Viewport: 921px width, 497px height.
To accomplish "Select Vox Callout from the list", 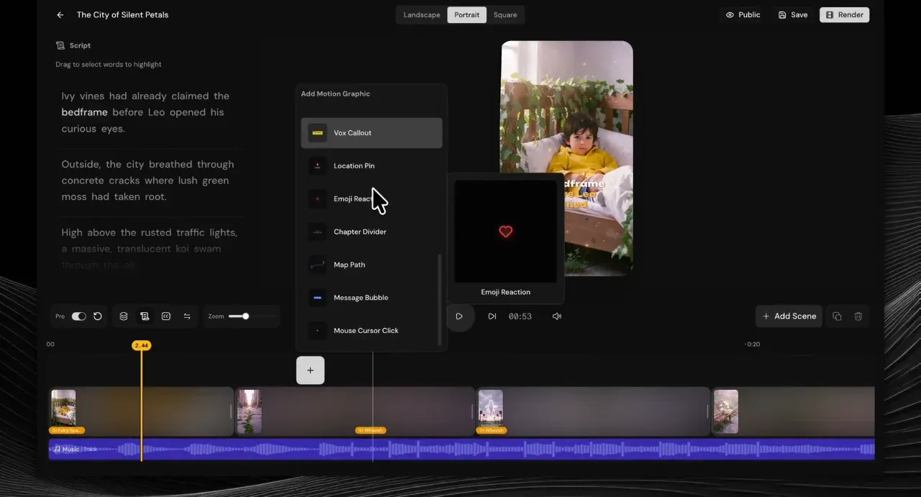I will click(371, 133).
